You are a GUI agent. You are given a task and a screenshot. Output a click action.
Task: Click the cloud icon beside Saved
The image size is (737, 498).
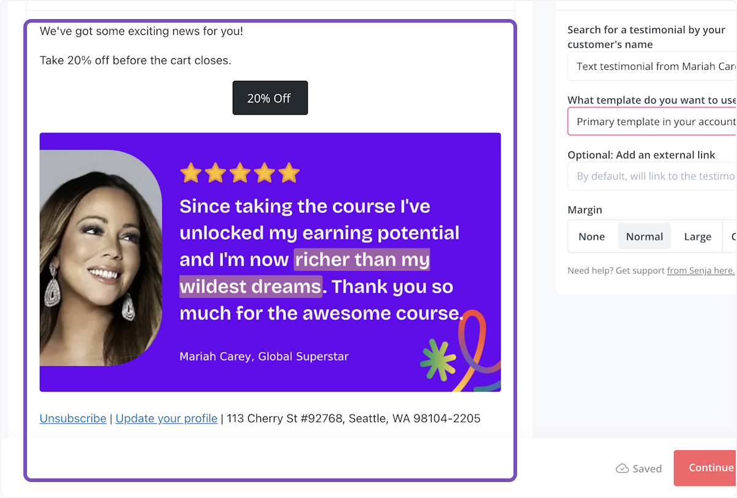[x=622, y=469]
